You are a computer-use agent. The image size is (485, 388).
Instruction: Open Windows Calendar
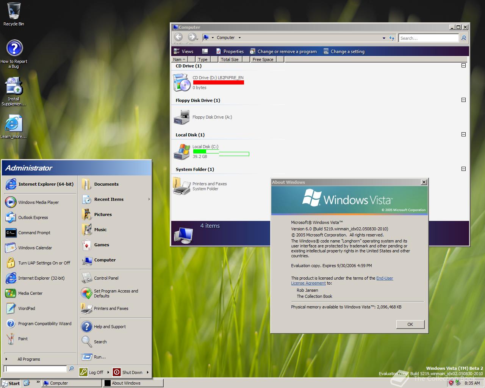40,248
